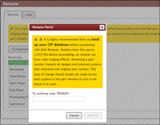Select the Rename tab
The width and height of the screenshot is (160, 125).
(x=13, y=15)
